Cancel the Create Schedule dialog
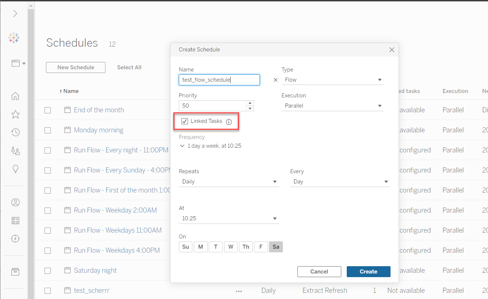The image size is (488, 299). coord(319,272)
